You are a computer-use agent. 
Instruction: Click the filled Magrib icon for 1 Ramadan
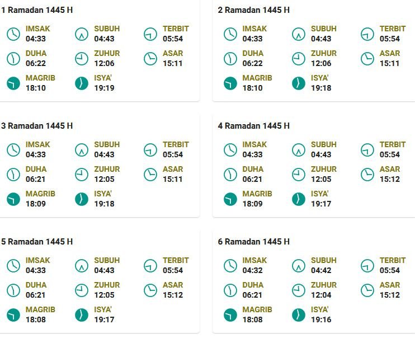point(13,83)
